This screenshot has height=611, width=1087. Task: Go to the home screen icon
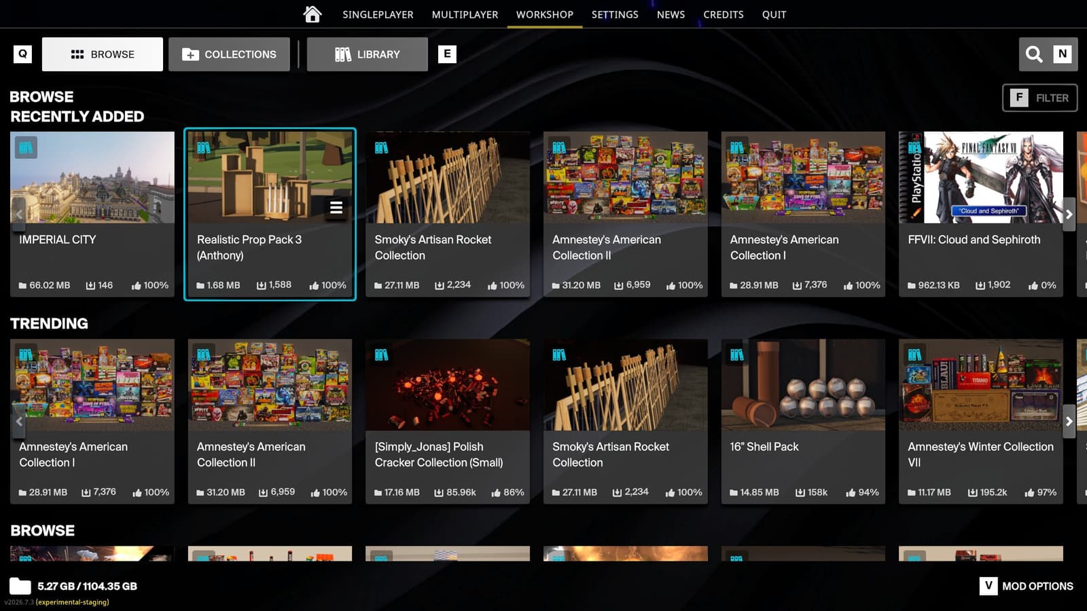click(312, 14)
